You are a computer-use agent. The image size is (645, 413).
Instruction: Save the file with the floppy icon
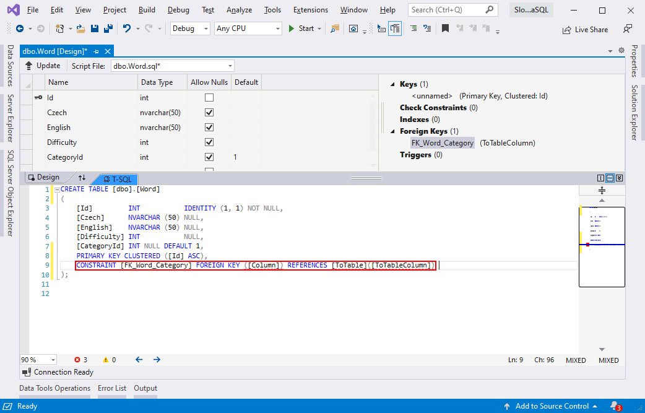(x=95, y=28)
